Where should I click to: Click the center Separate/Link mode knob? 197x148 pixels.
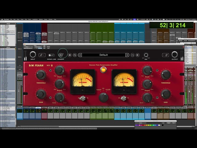tap(103, 97)
